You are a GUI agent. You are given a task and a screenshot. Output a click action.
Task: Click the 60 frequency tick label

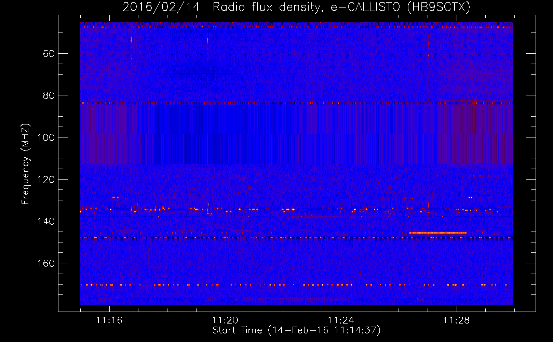pos(49,54)
